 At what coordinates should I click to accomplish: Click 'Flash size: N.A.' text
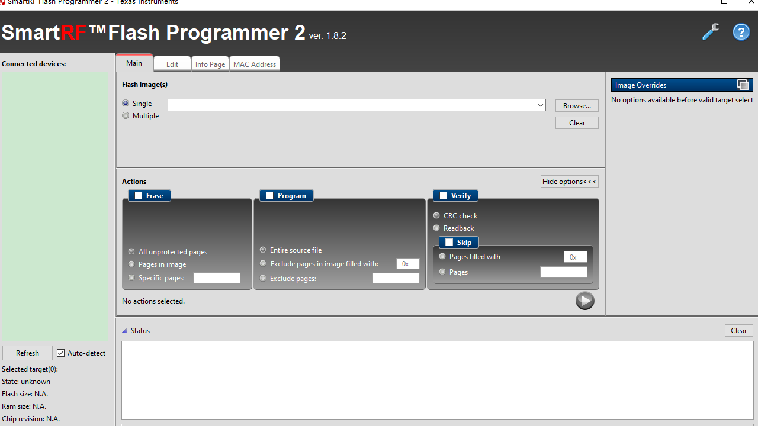click(25, 394)
